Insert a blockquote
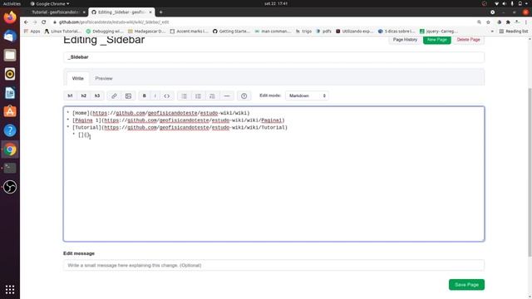532x299 pixels. (x=212, y=96)
